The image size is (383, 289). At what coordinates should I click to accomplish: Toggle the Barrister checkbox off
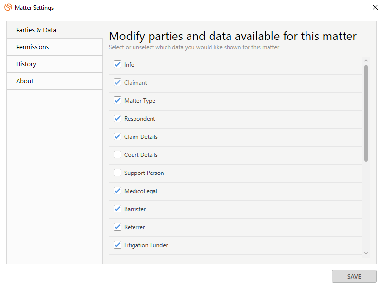pos(117,209)
